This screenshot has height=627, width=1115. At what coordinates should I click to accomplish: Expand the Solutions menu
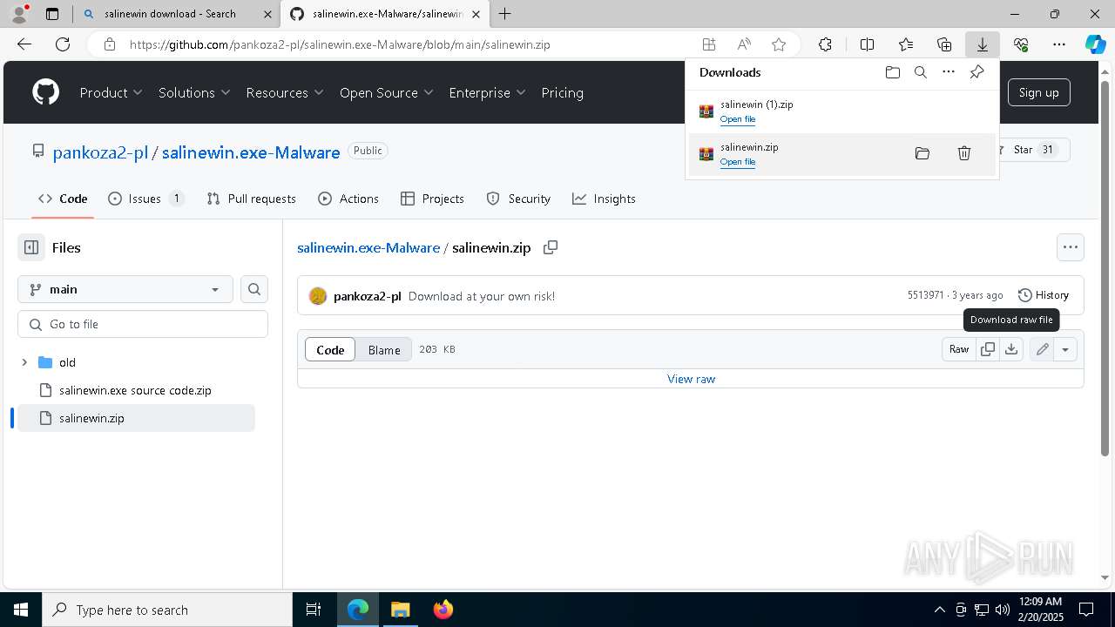coord(194,92)
